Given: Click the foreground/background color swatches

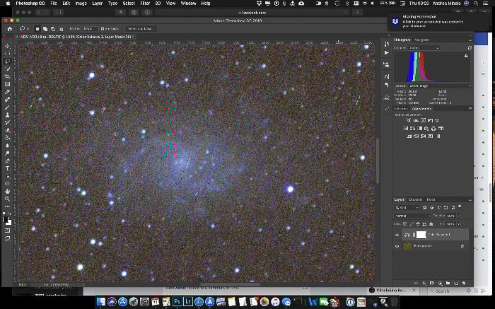Looking at the screenshot, I should (7, 221).
